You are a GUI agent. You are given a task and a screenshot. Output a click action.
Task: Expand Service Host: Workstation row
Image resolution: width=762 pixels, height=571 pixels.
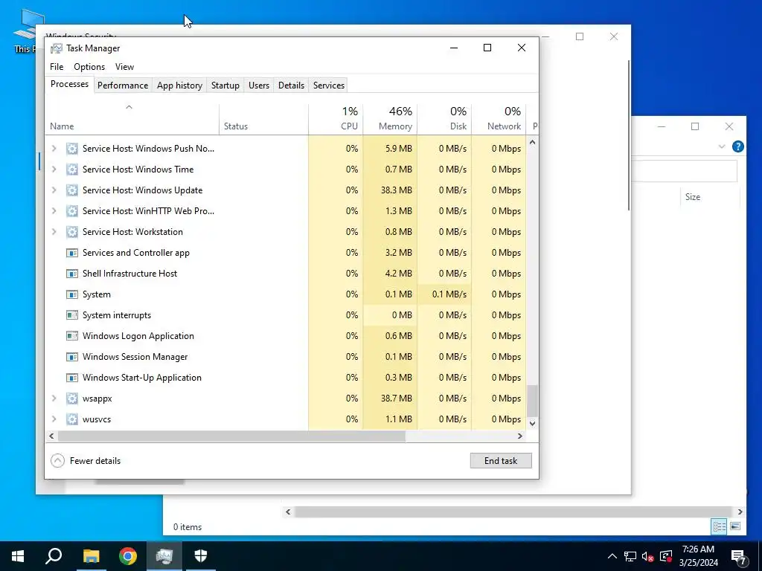(x=54, y=232)
